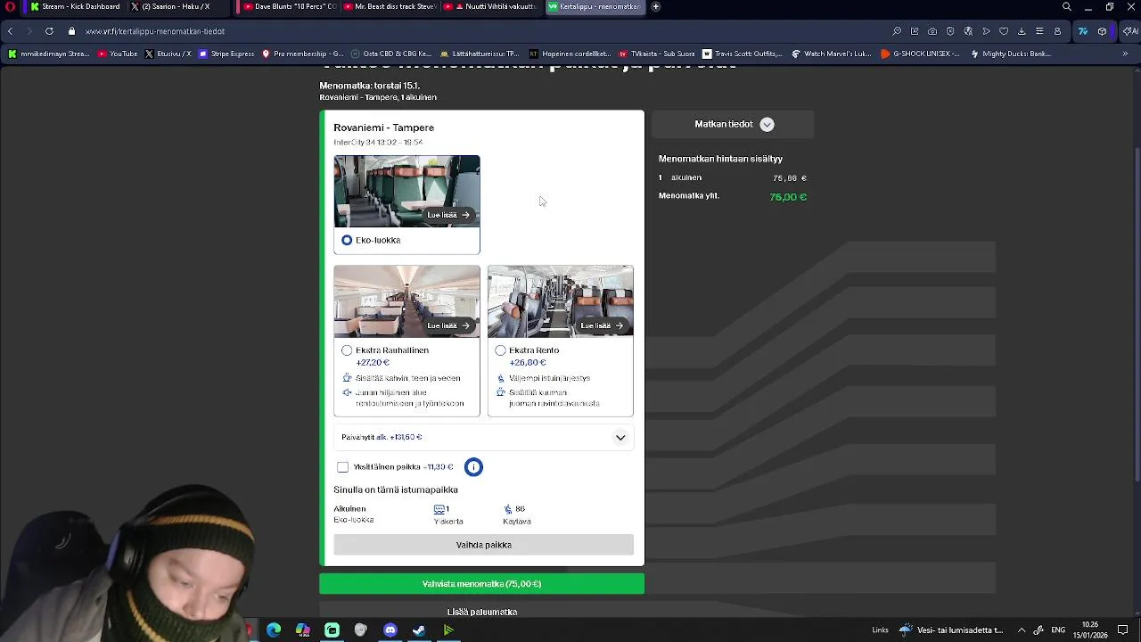
Task: Open the green Kick app on taskbar
Action: tap(332, 630)
